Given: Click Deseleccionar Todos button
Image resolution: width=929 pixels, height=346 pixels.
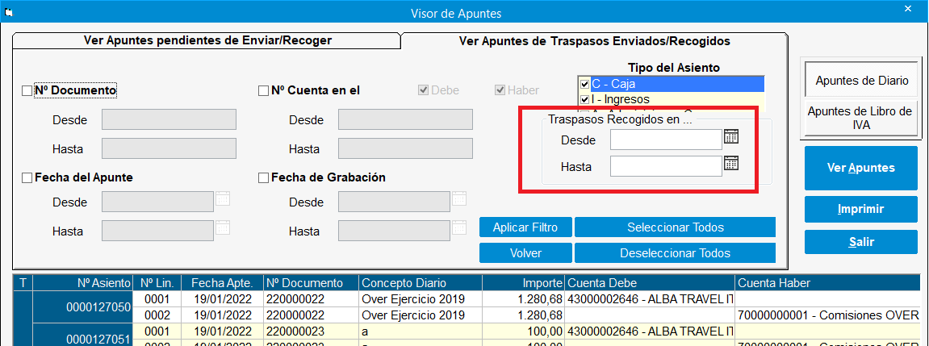Looking at the screenshot, I should pos(675,253).
